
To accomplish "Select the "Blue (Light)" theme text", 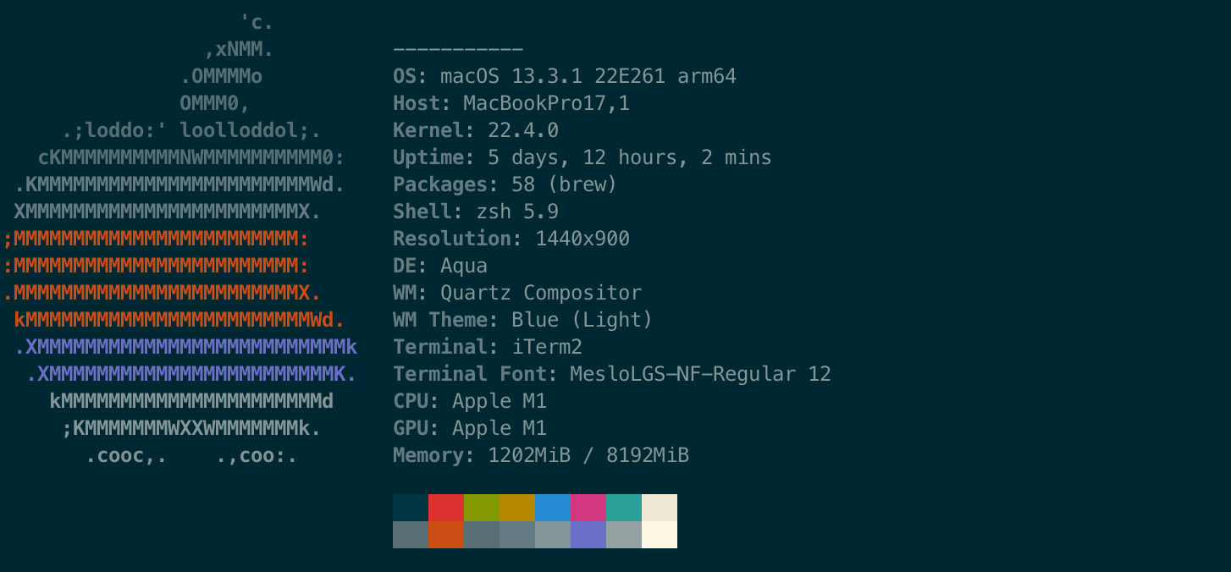I will pyautogui.click(x=582, y=321).
